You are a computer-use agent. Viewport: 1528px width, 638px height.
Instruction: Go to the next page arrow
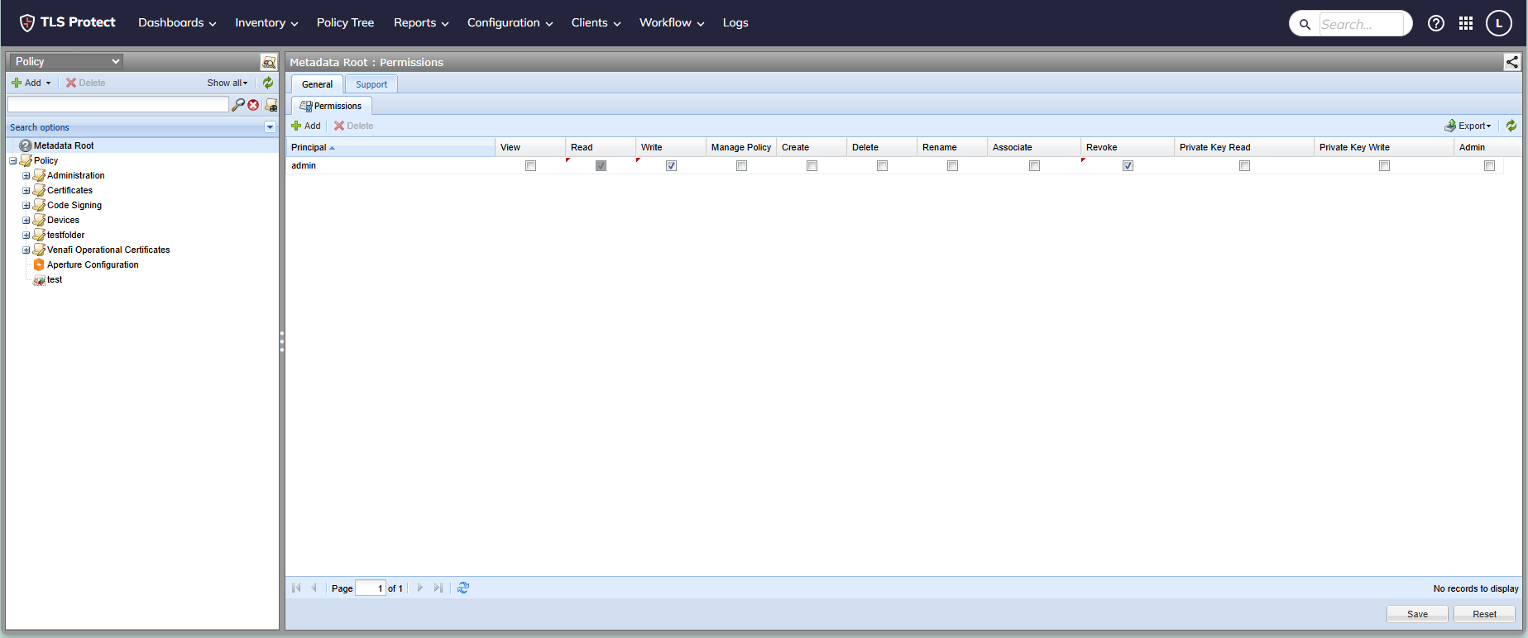(x=420, y=588)
